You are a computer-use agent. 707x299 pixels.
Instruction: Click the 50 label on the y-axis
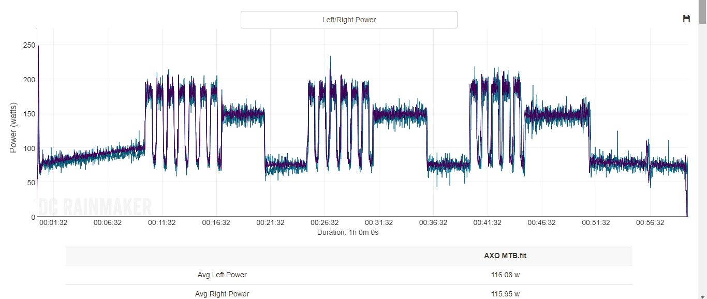tap(31, 182)
